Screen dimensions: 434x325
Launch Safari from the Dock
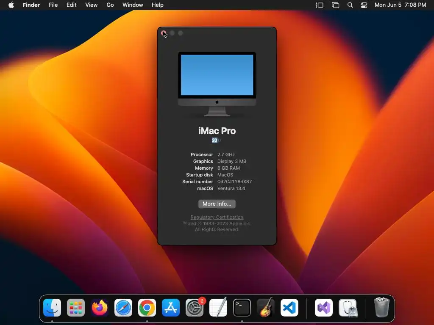pyautogui.click(x=123, y=308)
